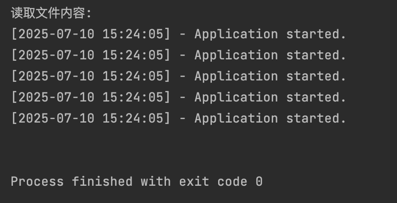Click 'finished' in the exit message
Viewport: 397px width, 203px height.
[x=102, y=181]
